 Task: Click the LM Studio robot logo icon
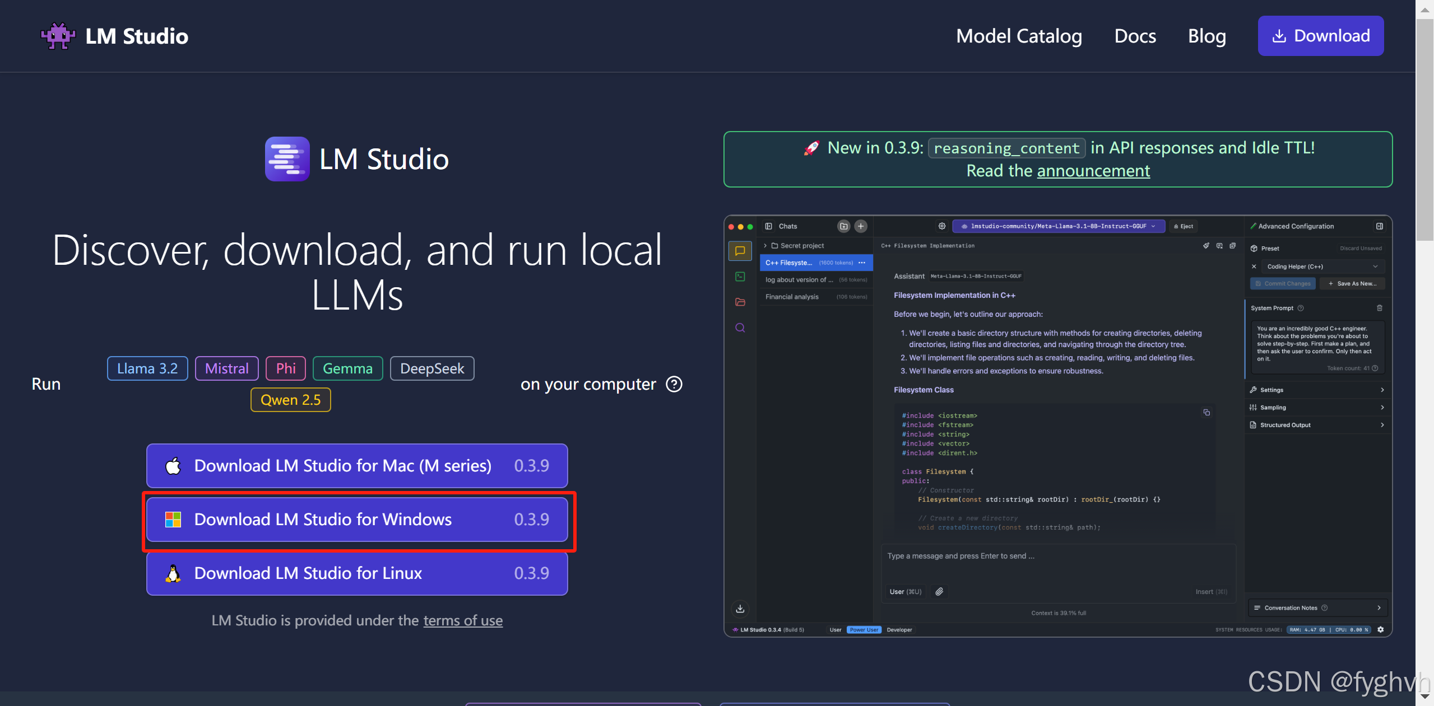click(x=58, y=36)
